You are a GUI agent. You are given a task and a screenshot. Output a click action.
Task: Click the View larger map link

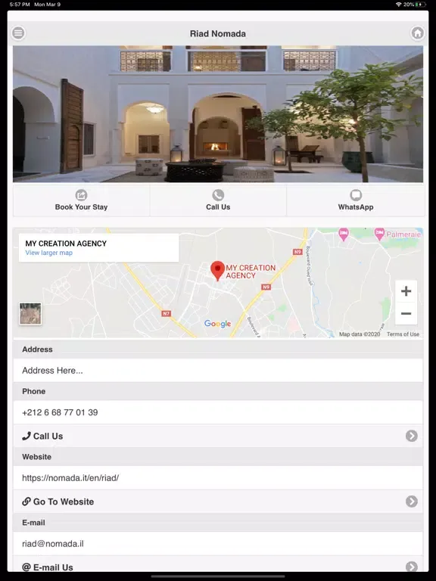(x=49, y=253)
